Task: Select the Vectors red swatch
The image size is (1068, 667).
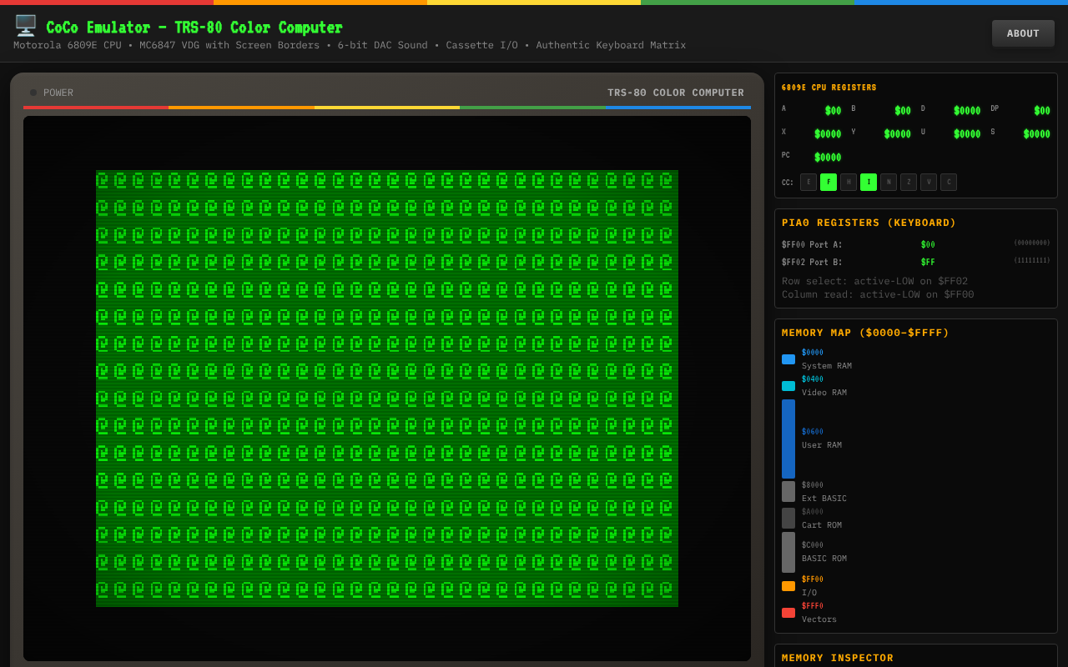Action: [788, 613]
